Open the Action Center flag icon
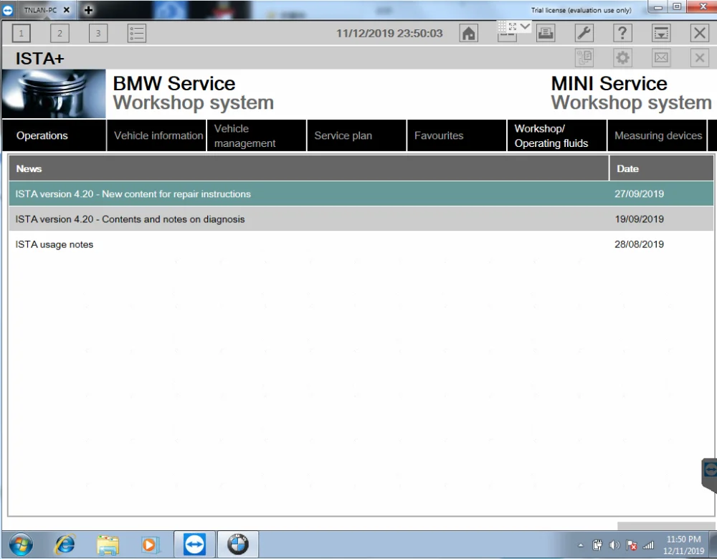Image resolution: width=717 pixels, height=559 pixels. 632,545
